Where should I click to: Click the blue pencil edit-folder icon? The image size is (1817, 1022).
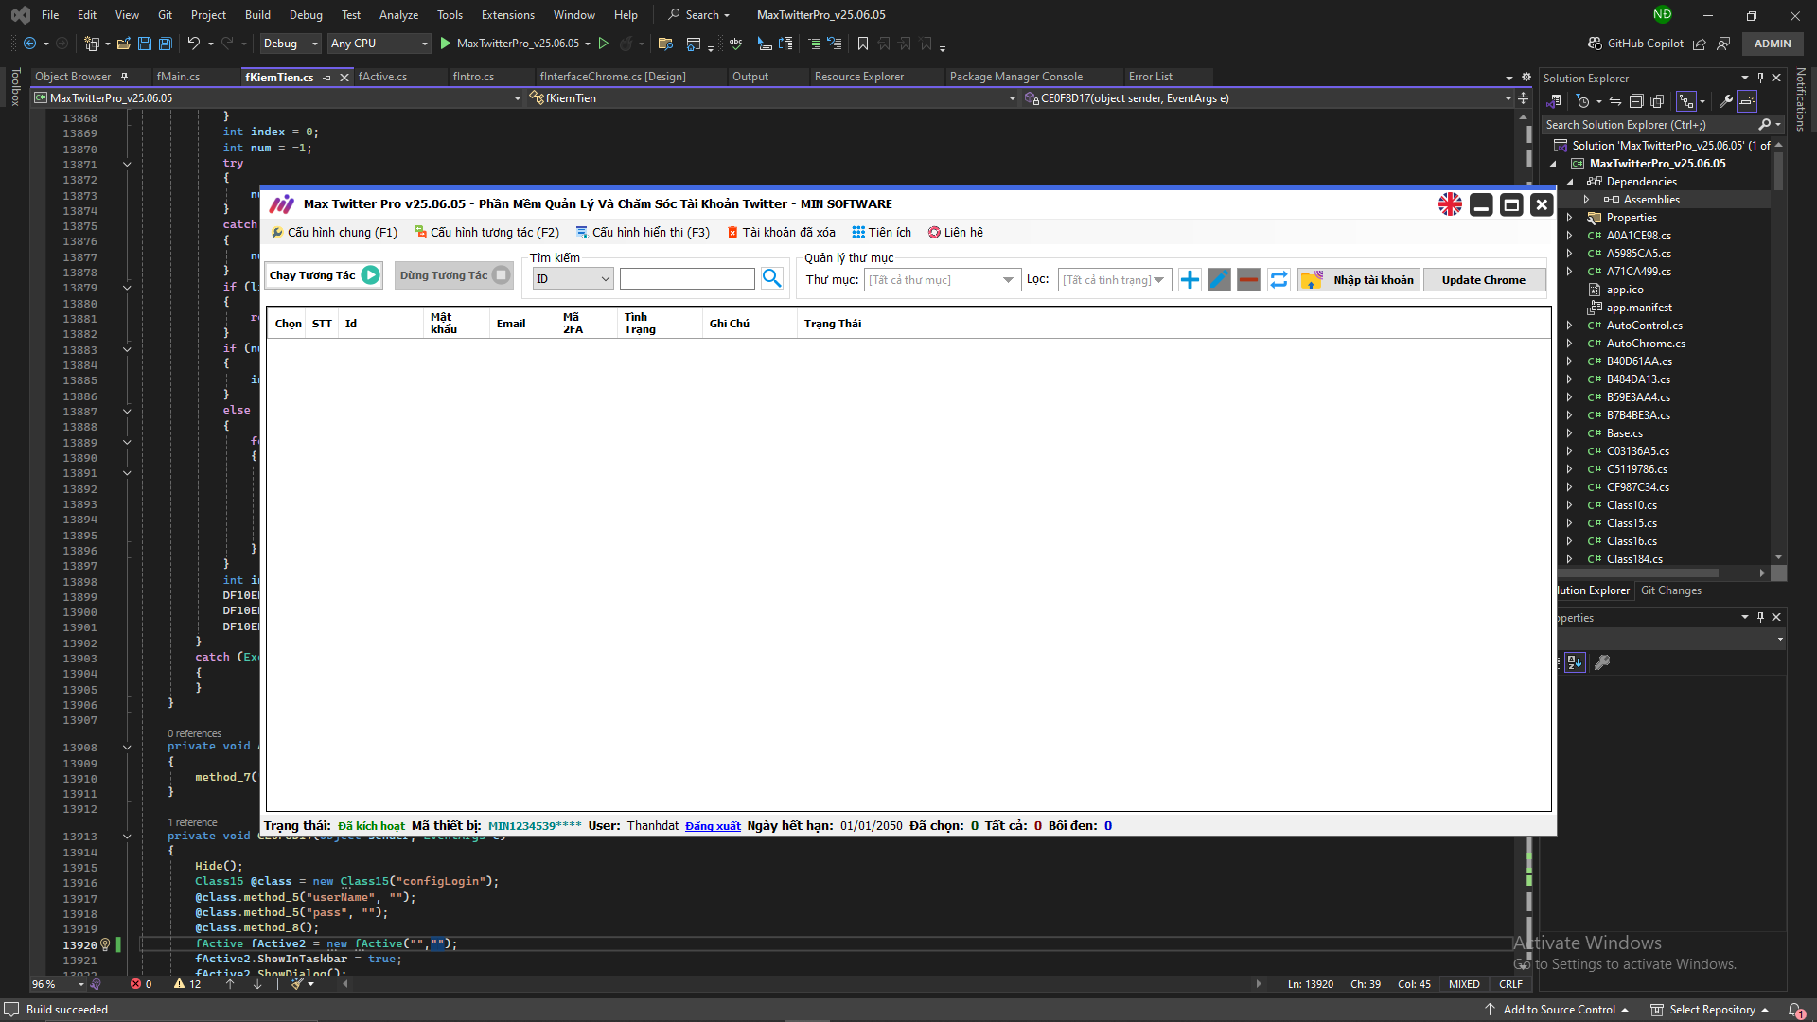[1219, 279]
